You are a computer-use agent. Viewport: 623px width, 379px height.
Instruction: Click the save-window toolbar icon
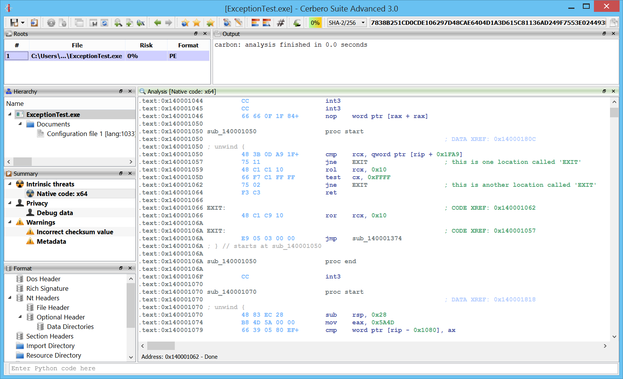[x=93, y=23]
